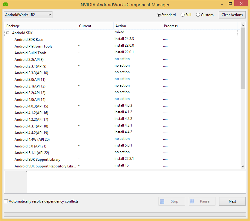The width and height of the screenshot is (250, 221).
Task: Click 'no action' for Android 5.1.1 (API 22)
Action: (x=122, y=152)
